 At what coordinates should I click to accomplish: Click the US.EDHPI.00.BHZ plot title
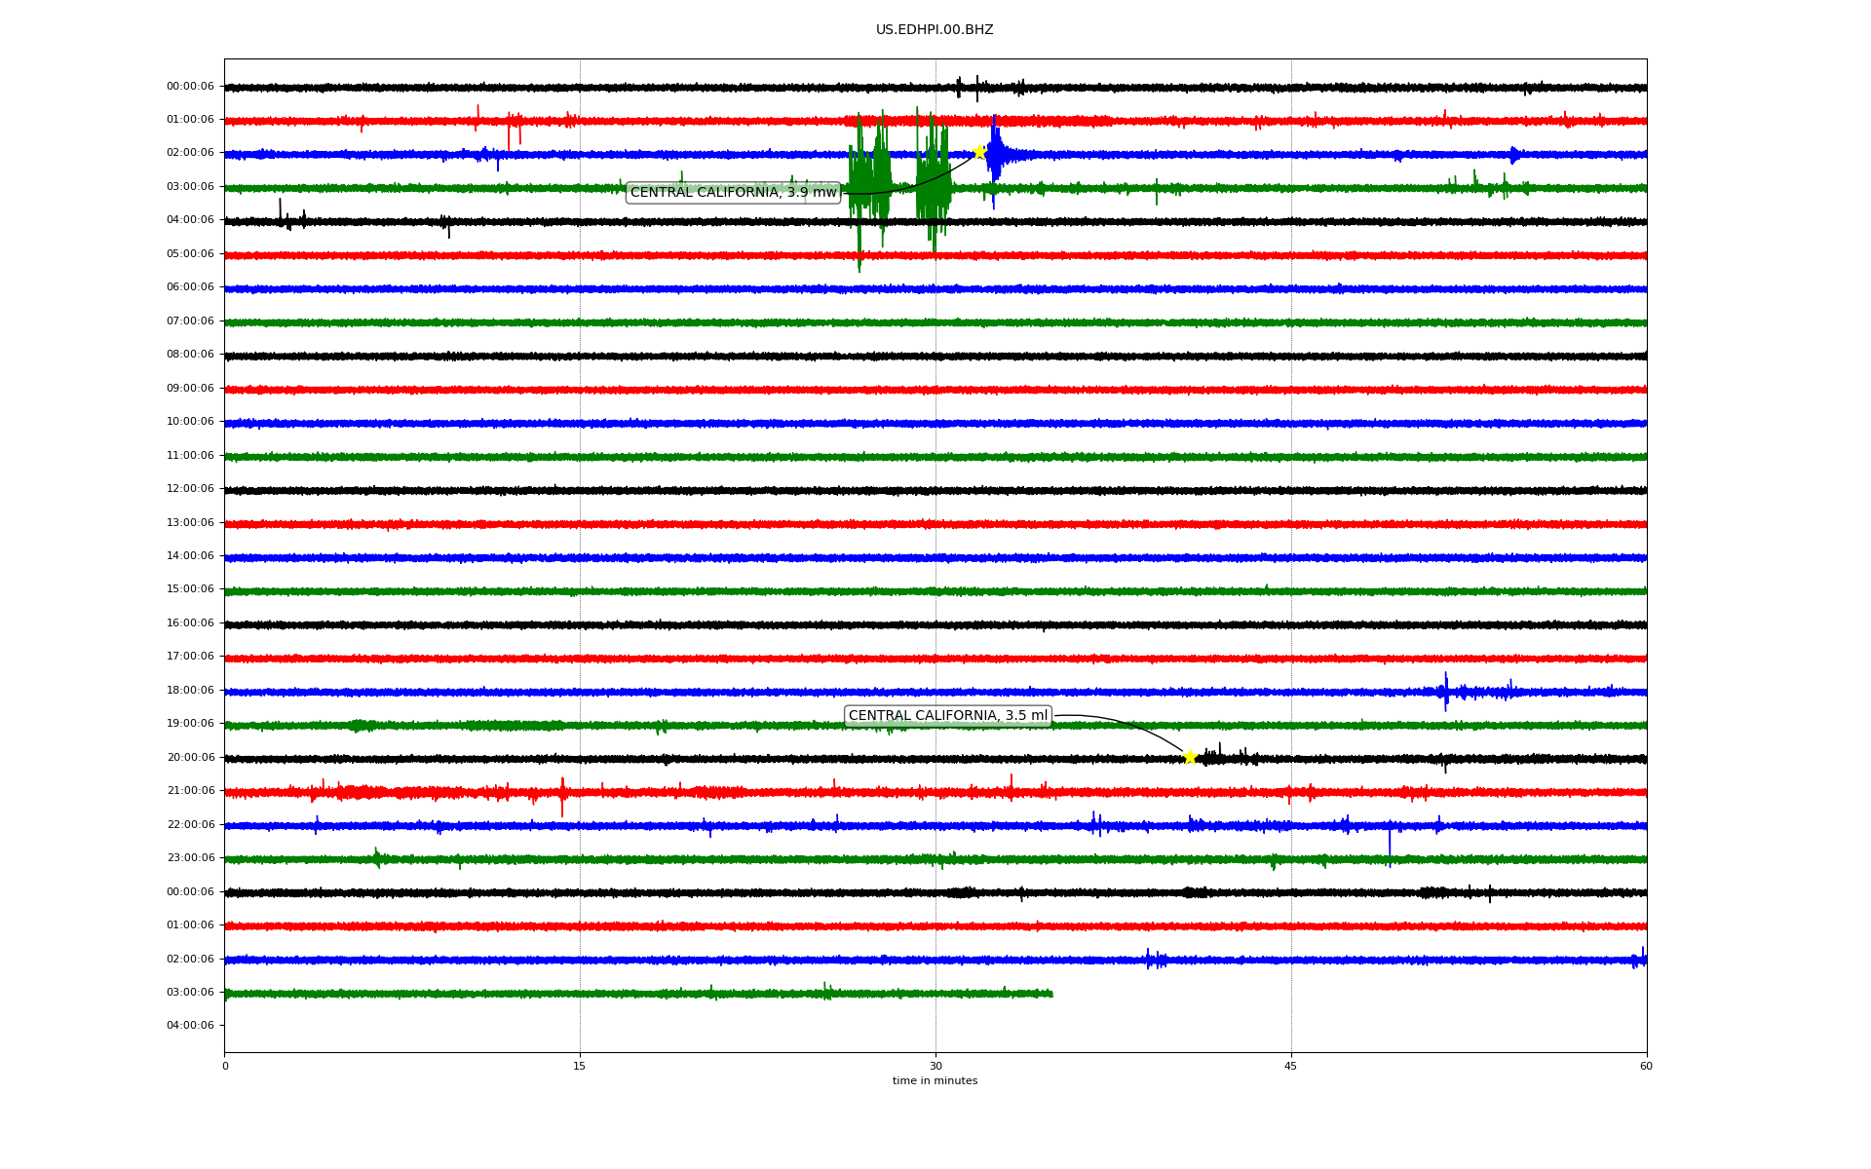coord(934,30)
